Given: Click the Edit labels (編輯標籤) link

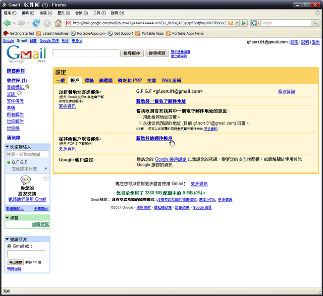Looking at the screenshot, I should pos(40,224).
